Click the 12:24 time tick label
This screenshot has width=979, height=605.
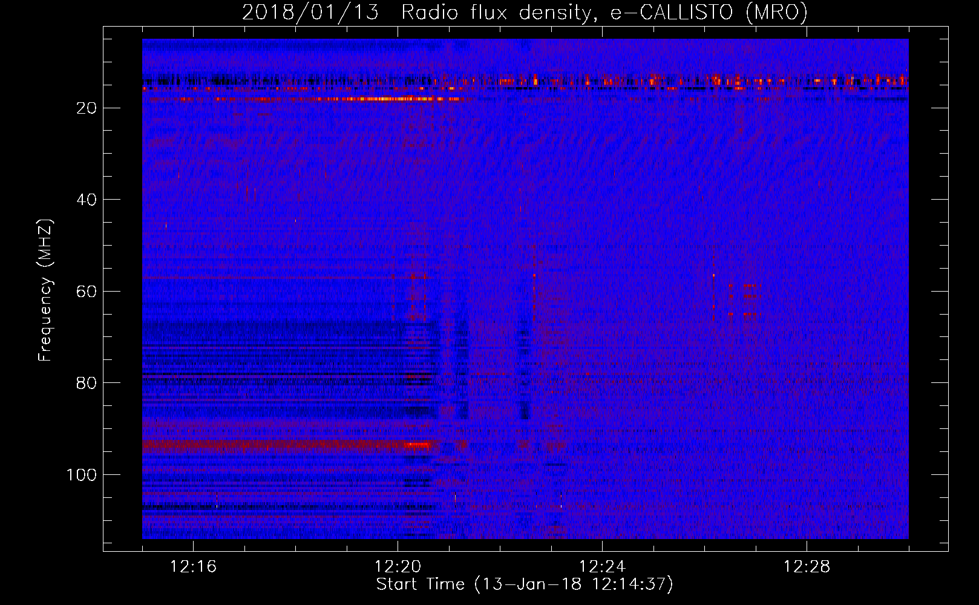coord(603,566)
